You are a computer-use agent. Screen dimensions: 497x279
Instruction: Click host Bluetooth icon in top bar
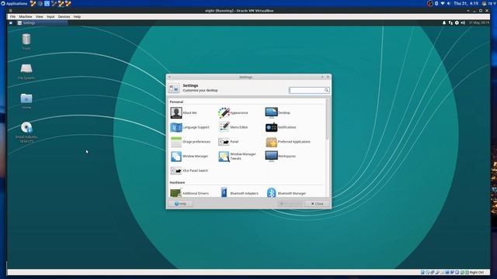tap(436, 3)
